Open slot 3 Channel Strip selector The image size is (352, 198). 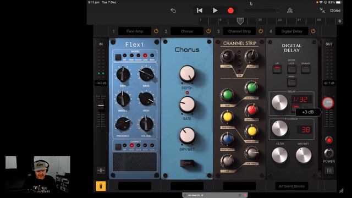click(239, 31)
